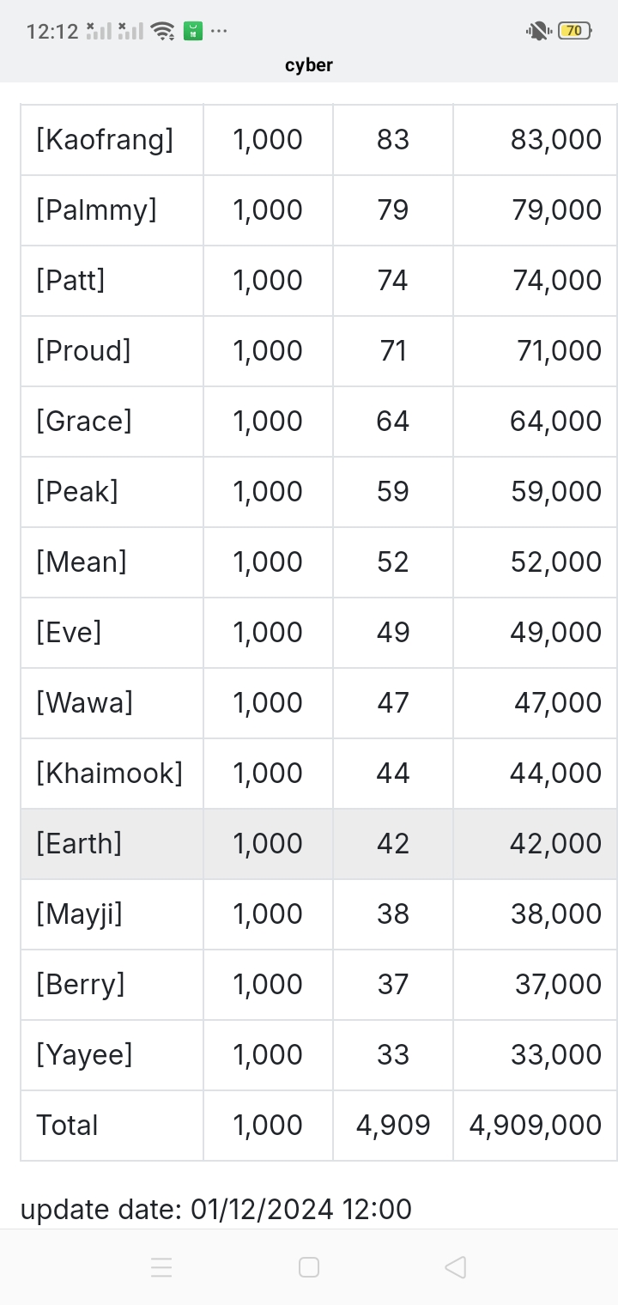Open the recent apps menu icon
The height and width of the screenshot is (1305, 618).
tap(161, 1267)
